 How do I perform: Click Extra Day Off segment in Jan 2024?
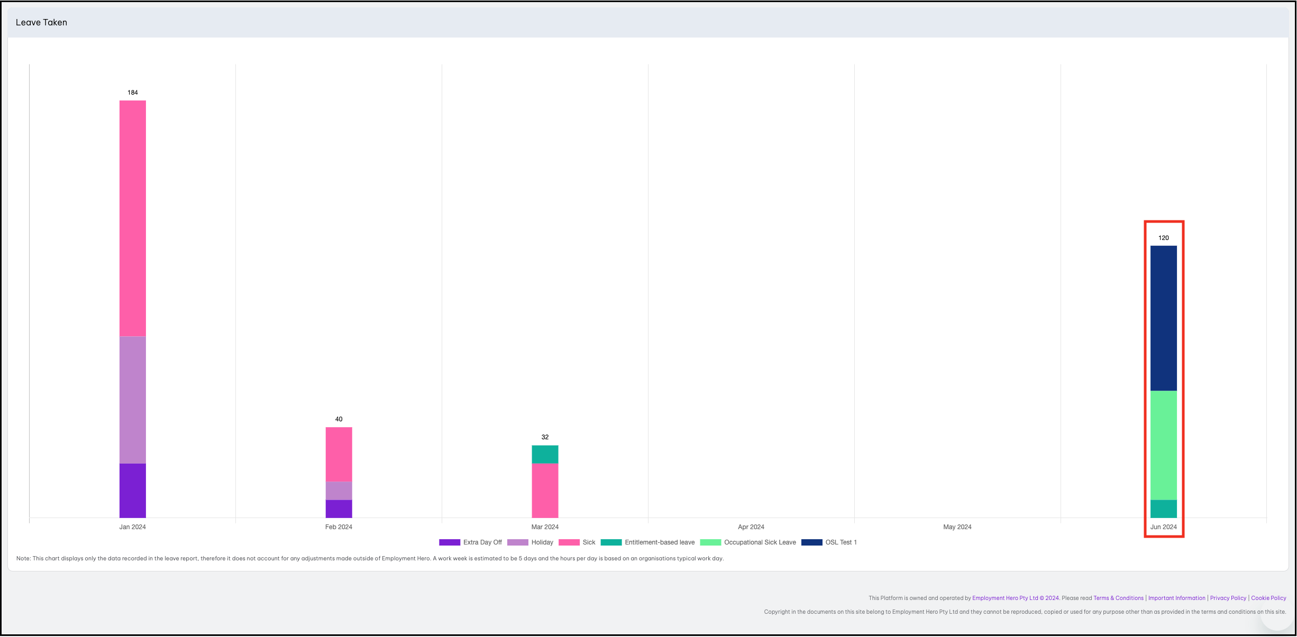coord(132,491)
